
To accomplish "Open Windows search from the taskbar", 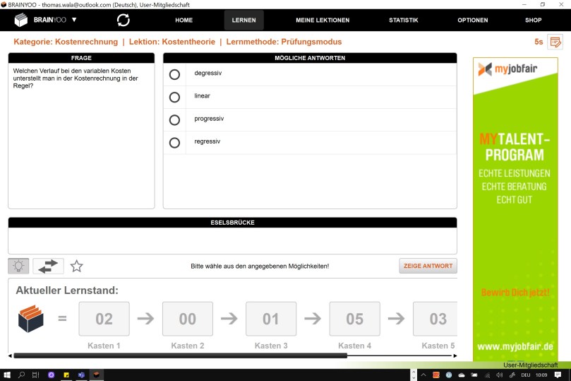I will (21, 375).
